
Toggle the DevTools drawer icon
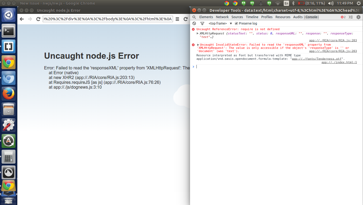click(351, 17)
